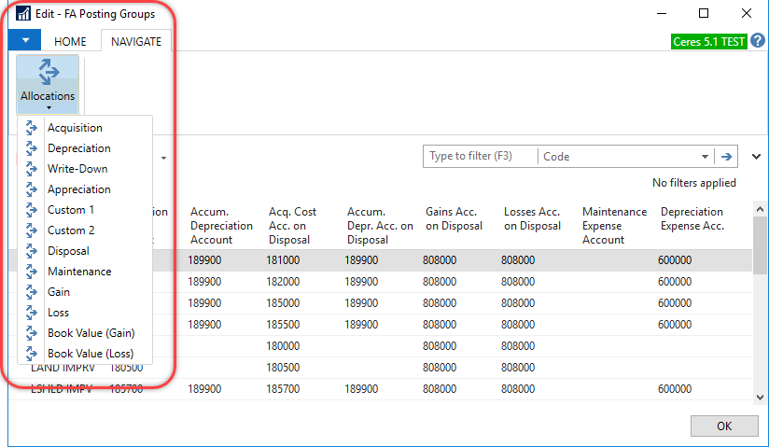Select the NAVIGATE ribbon tab

click(x=135, y=42)
